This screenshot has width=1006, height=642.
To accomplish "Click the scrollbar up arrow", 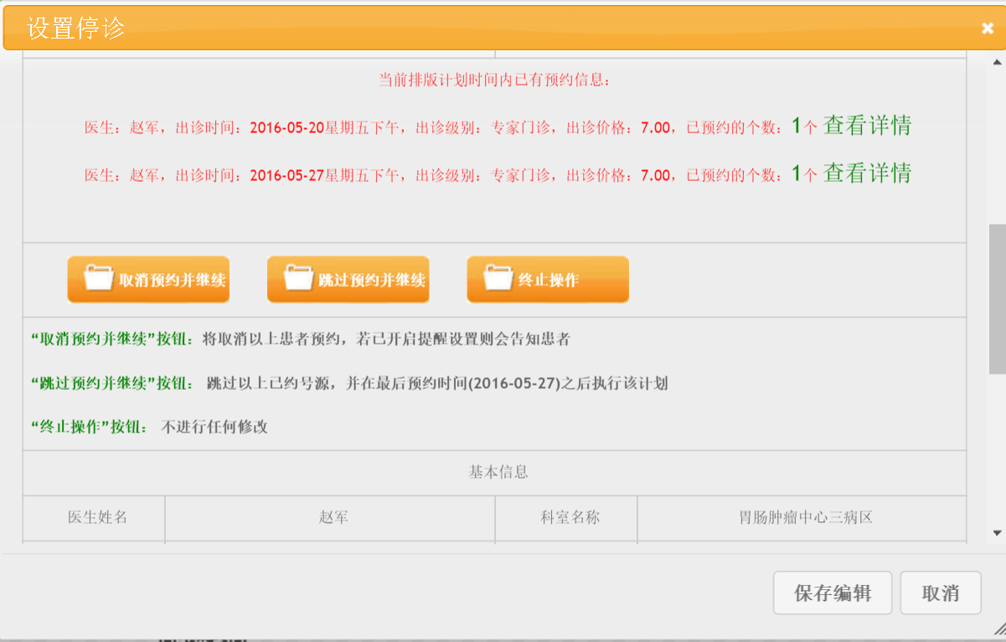I will (x=997, y=63).
